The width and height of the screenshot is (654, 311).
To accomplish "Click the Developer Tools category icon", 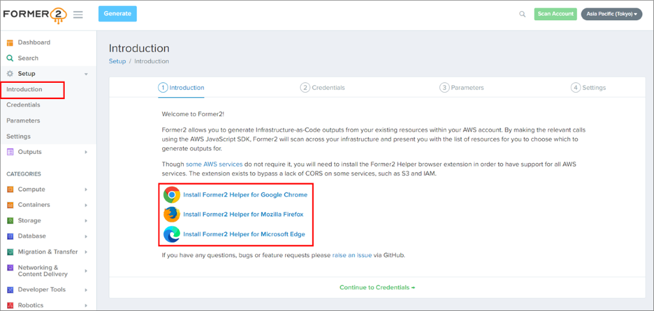I will pyautogui.click(x=10, y=289).
